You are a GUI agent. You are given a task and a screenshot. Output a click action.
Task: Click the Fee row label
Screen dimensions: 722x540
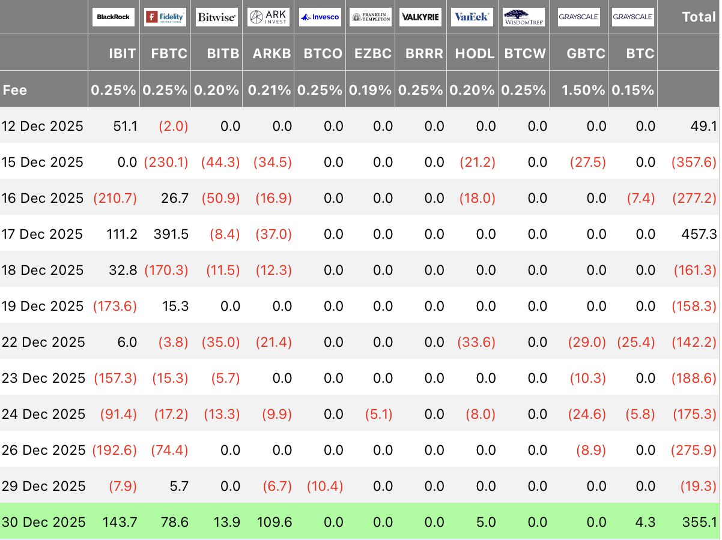[15, 90]
